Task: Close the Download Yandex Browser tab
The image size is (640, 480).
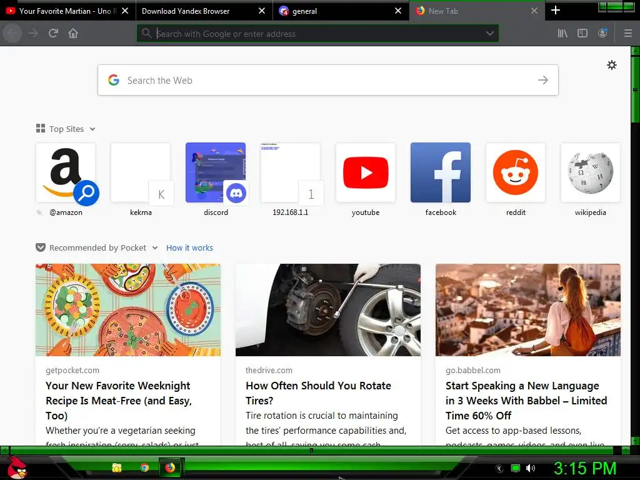Action: 262,11
